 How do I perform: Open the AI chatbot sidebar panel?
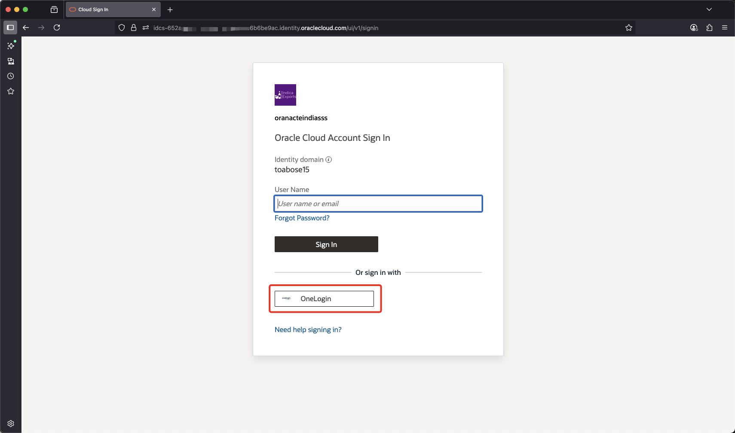click(x=11, y=46)
